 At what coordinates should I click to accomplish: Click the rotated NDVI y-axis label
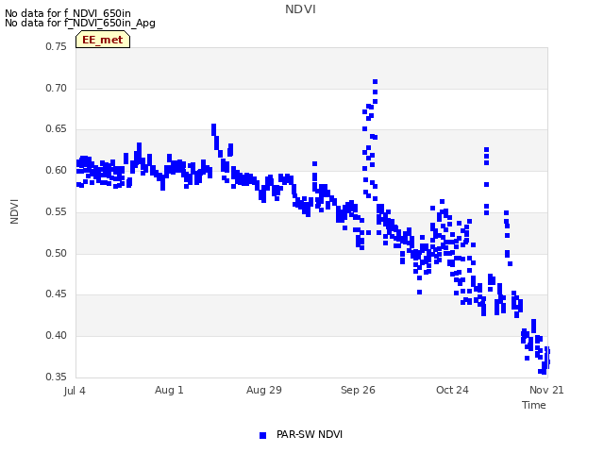[14, 211]
